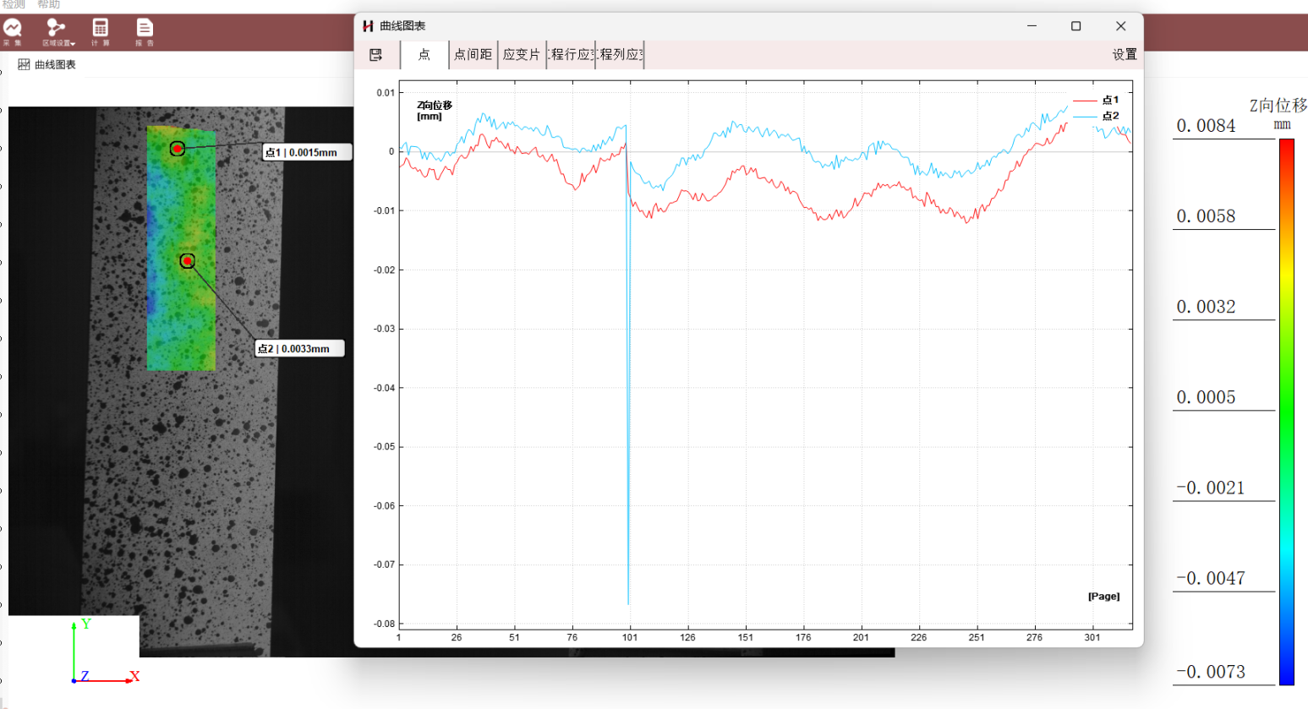1308x709 pixels.
Task: Select the 点2 red marker on specimen
Action: point(188,261)
